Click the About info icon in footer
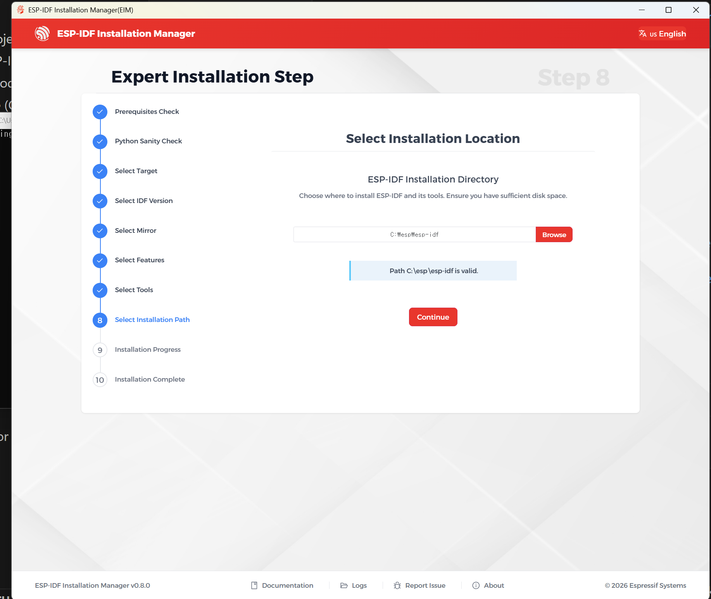This screenshot has height=599, width=711. click(476, 585)
